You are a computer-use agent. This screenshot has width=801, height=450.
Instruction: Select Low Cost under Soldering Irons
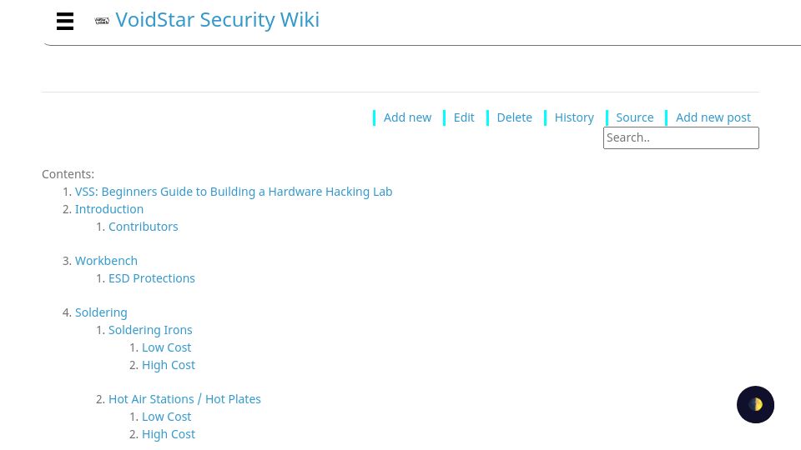[167, 347]
